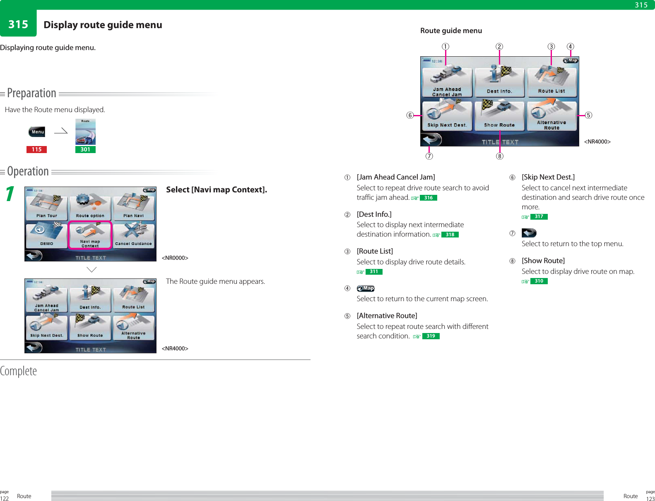Click Skip Next Dest. in Route guide menu
655x501 pixels.
tap(447, 115)
